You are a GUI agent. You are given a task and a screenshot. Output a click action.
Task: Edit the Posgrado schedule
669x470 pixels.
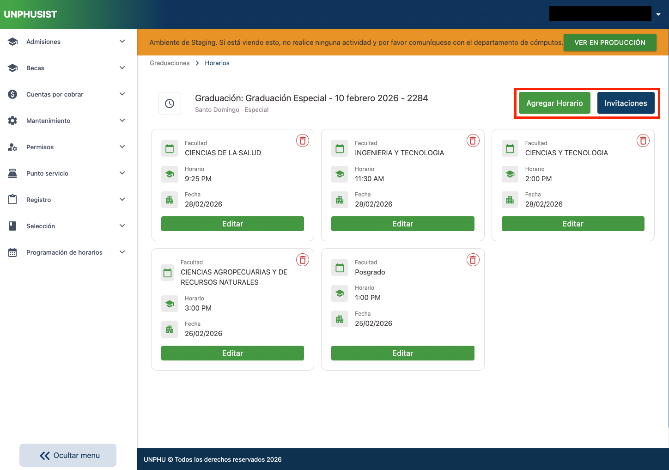click(402, 353)
